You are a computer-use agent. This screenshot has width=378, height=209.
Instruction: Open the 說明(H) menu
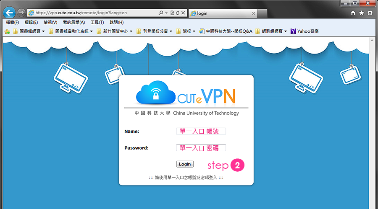coord(117,22)
